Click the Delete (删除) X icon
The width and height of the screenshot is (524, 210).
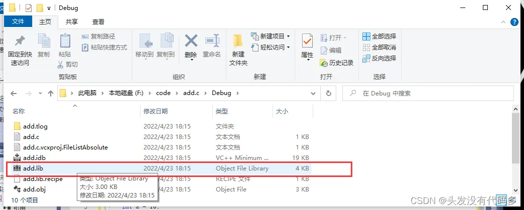click(x=191, y=41)
